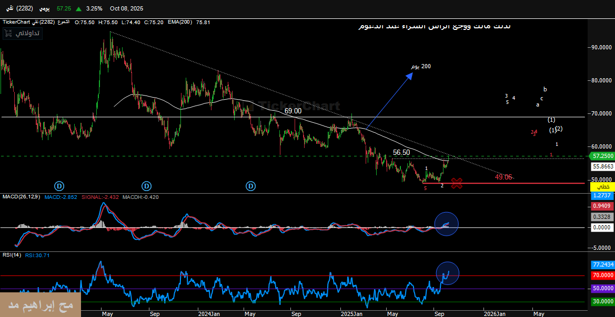Click the 2026Jan label on time axis
The width and height of the screenshot is (615, 317).
point(495,313)
